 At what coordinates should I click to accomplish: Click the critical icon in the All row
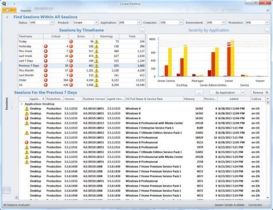coord(45,85)
